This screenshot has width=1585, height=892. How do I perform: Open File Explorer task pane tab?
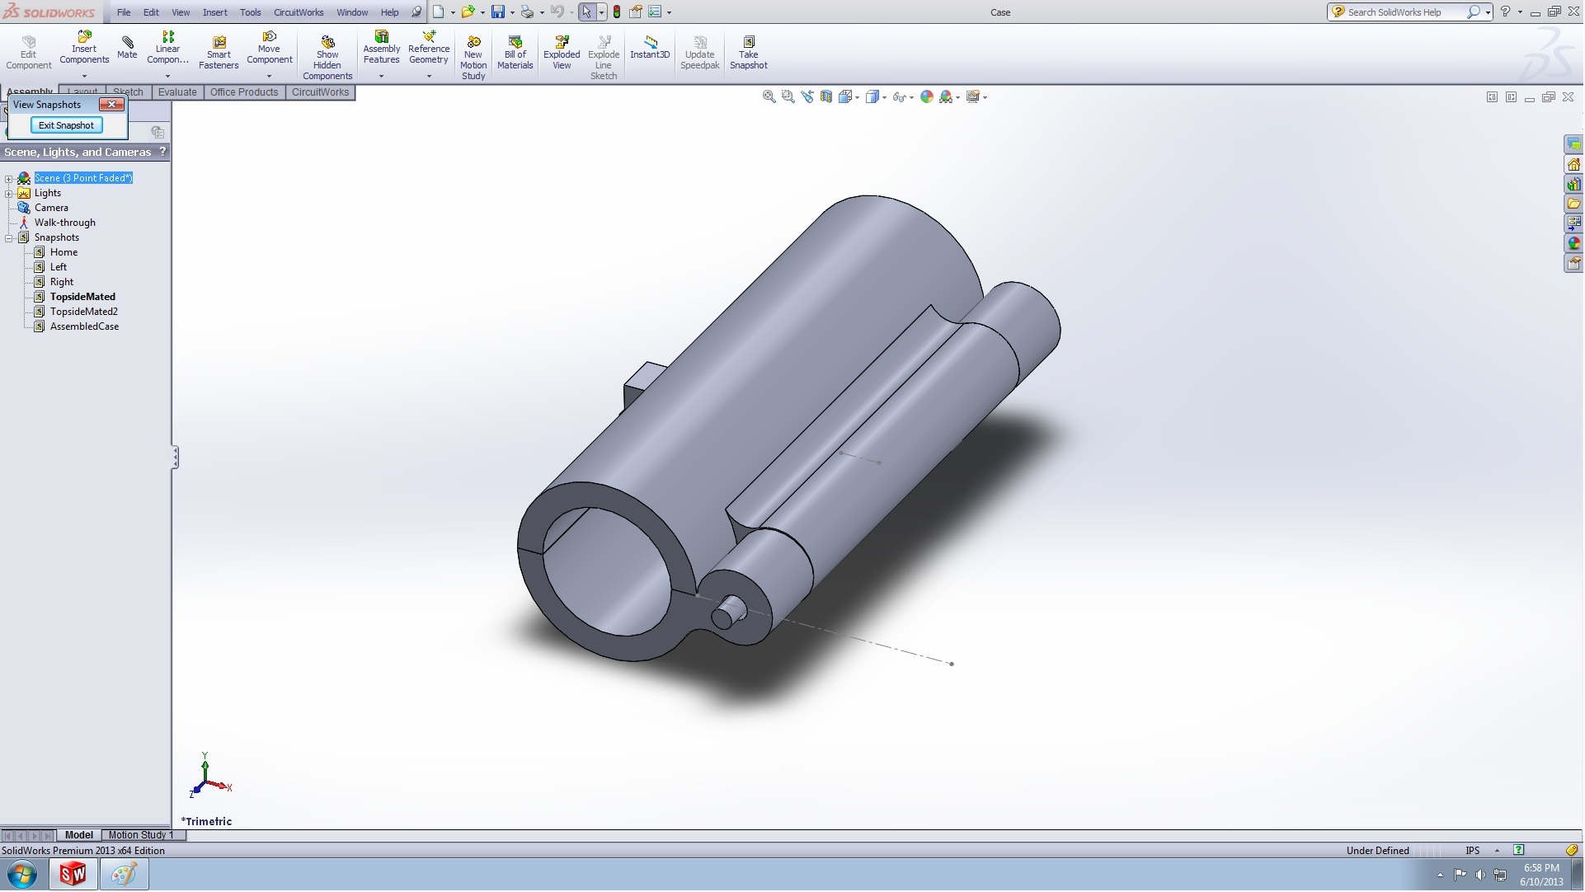point(1573,204)
